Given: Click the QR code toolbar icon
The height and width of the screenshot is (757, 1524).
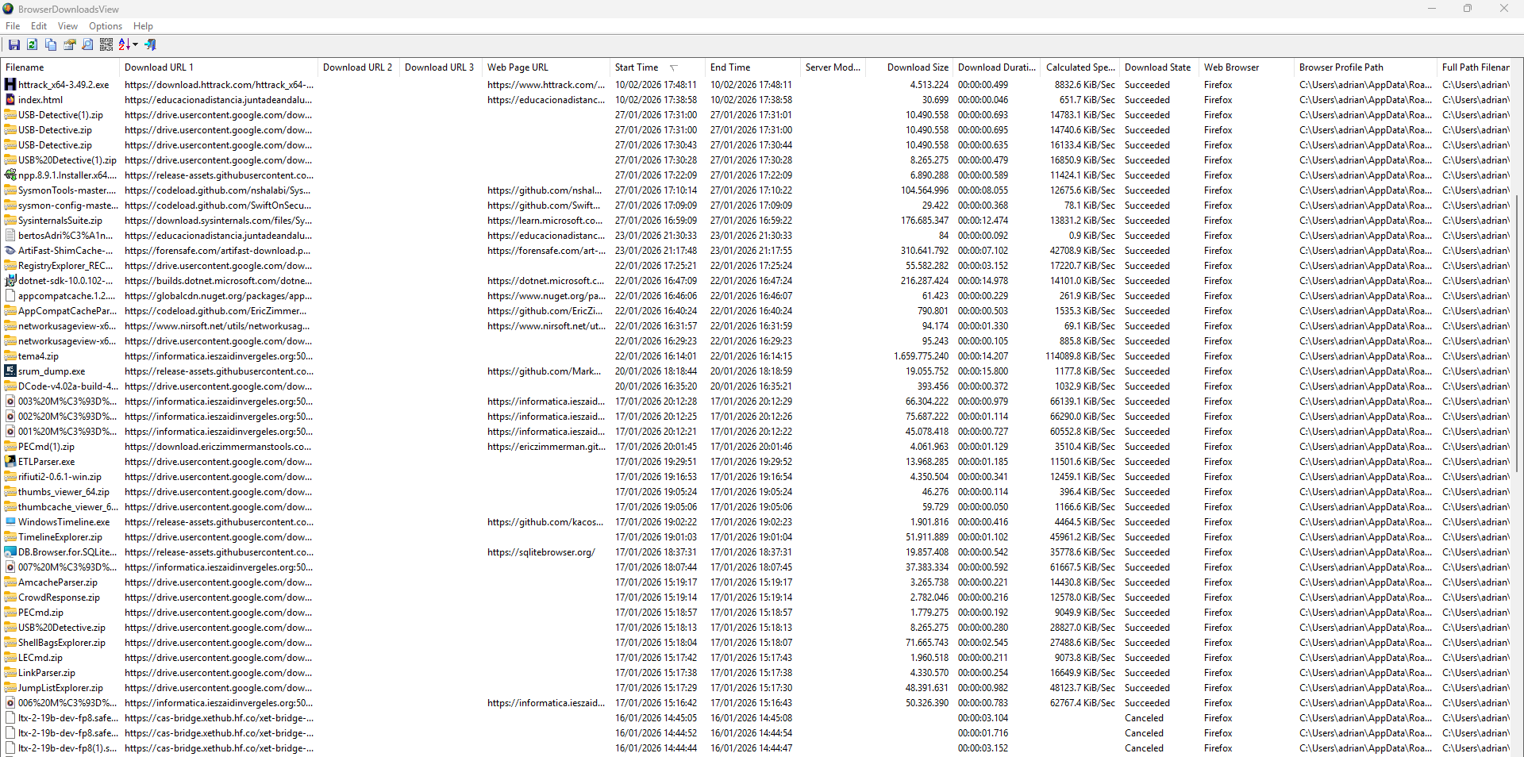Looking at the screenshot, I should pyautogui.click(x=106, y=45).
